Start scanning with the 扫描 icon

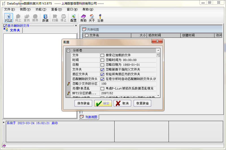pos(55,18)
